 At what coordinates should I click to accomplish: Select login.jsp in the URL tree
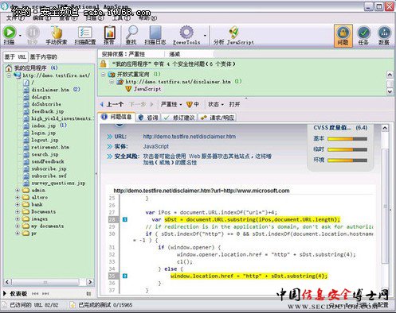point(44,133)
